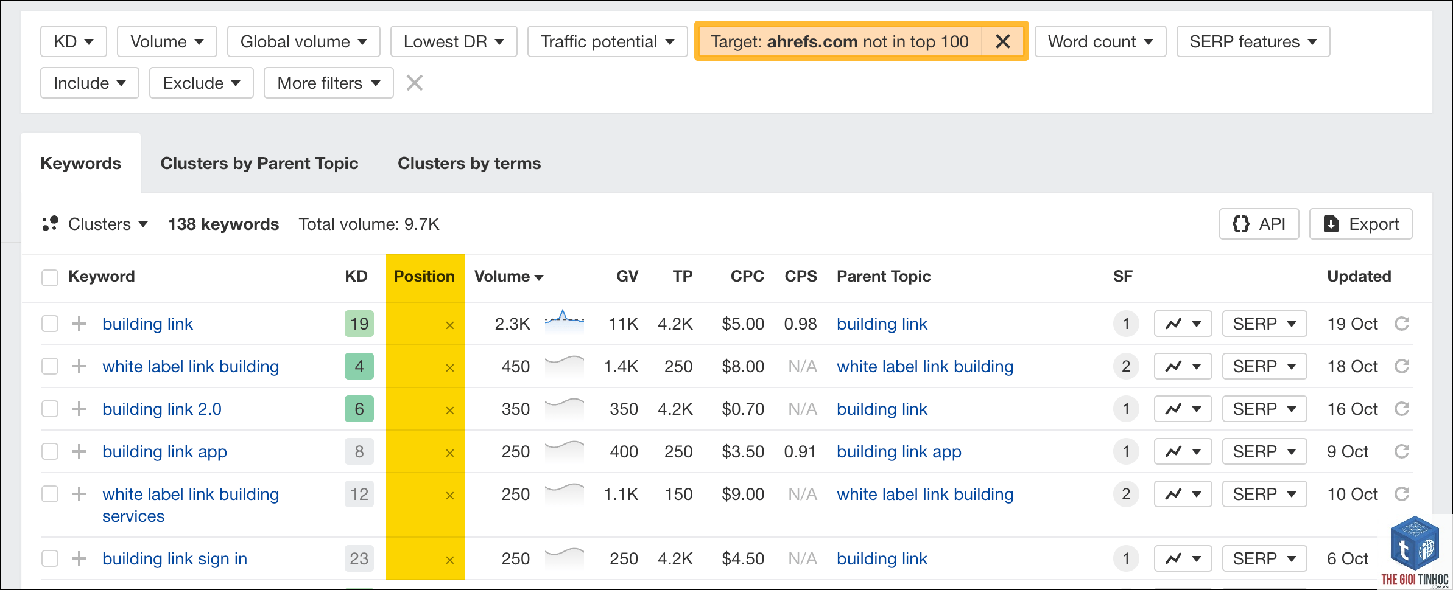
Task: Open the Traffic potential filter dropdown
Action: (x=608, y=41)
